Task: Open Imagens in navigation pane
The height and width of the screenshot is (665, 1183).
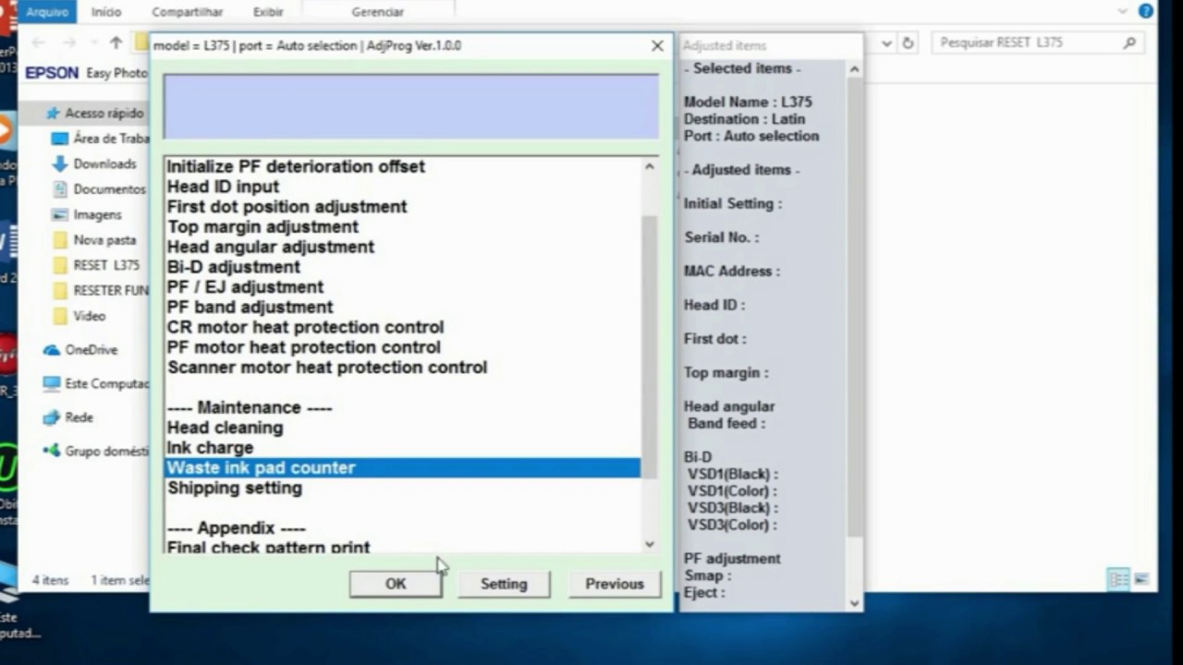Action: [x=88, y=214]
